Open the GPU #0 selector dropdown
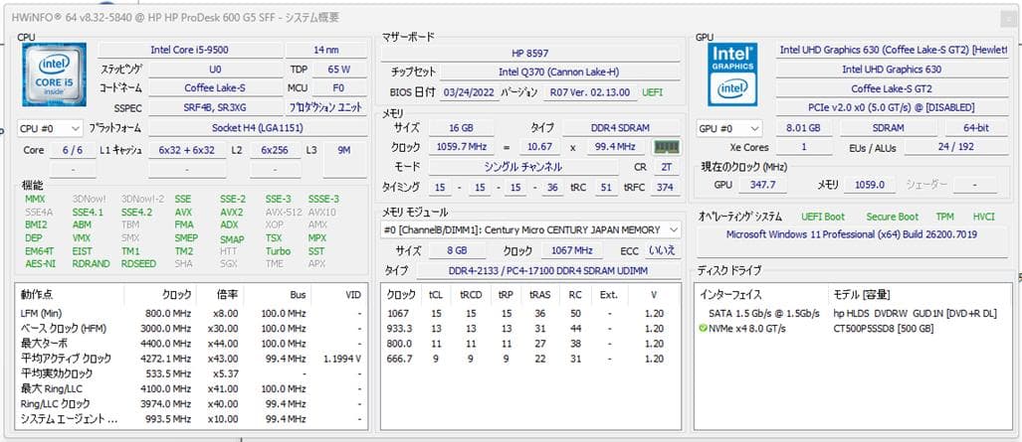Image resolution: width=1022 pixels, height=442 pixels. click(728, 129)
